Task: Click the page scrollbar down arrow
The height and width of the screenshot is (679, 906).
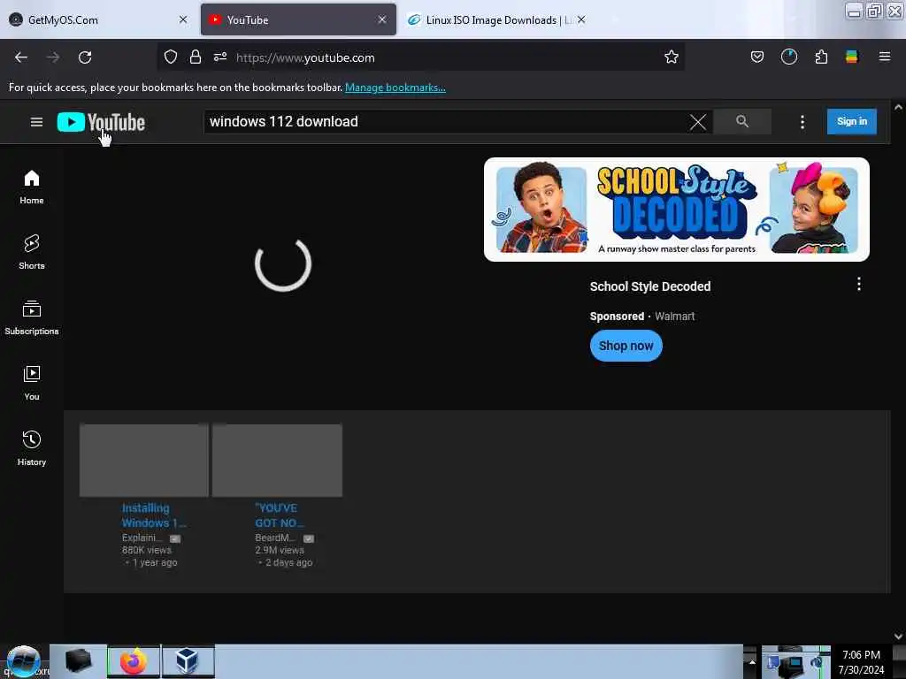Action: pyautogui.click(x=898, y=636)
